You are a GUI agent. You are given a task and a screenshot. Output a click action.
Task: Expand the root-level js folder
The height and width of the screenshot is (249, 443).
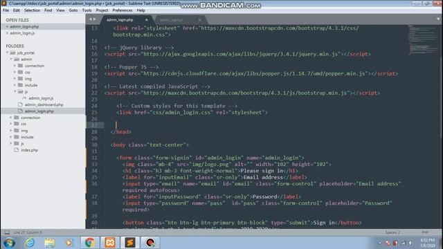pyautogui.click(x=11, y=144)
